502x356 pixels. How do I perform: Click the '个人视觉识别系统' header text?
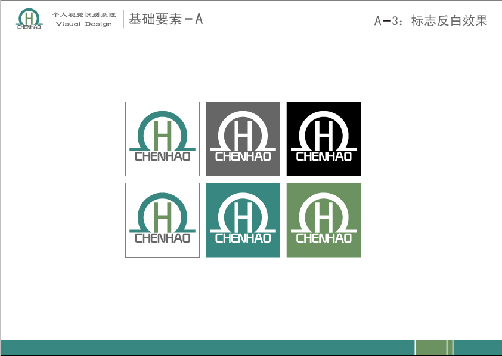click(x=84, y=14)
